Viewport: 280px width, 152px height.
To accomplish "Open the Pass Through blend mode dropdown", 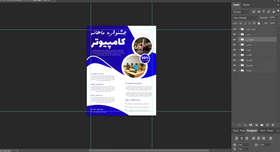I will (245, 17).
